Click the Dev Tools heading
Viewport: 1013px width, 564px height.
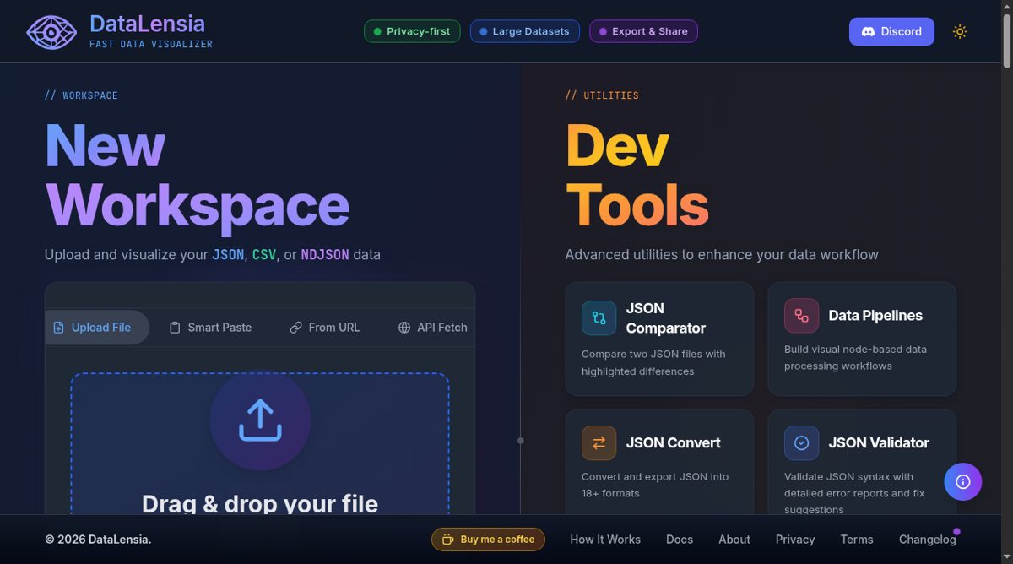[637, 176]
